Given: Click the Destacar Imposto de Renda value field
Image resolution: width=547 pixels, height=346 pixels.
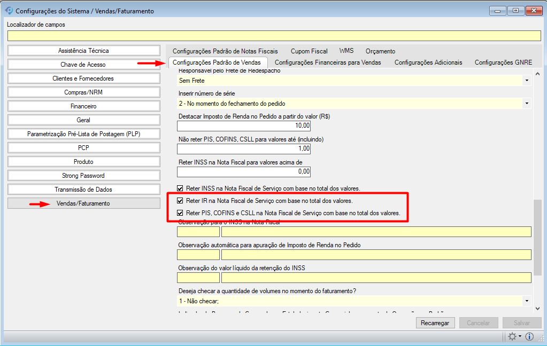Looking at the screenshot, I should (x=244, y=126).
